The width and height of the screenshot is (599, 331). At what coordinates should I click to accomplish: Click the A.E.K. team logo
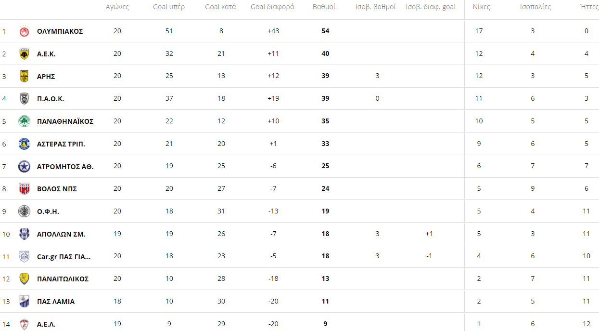coord(24,54)
